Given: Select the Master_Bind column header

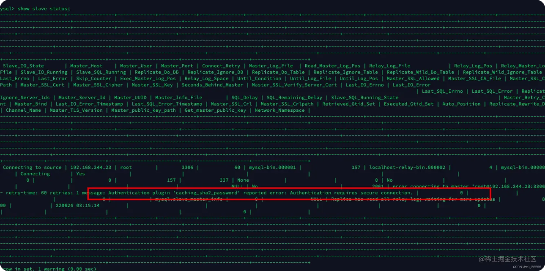Looking at the screenshot, I should (x=31, y=104).
